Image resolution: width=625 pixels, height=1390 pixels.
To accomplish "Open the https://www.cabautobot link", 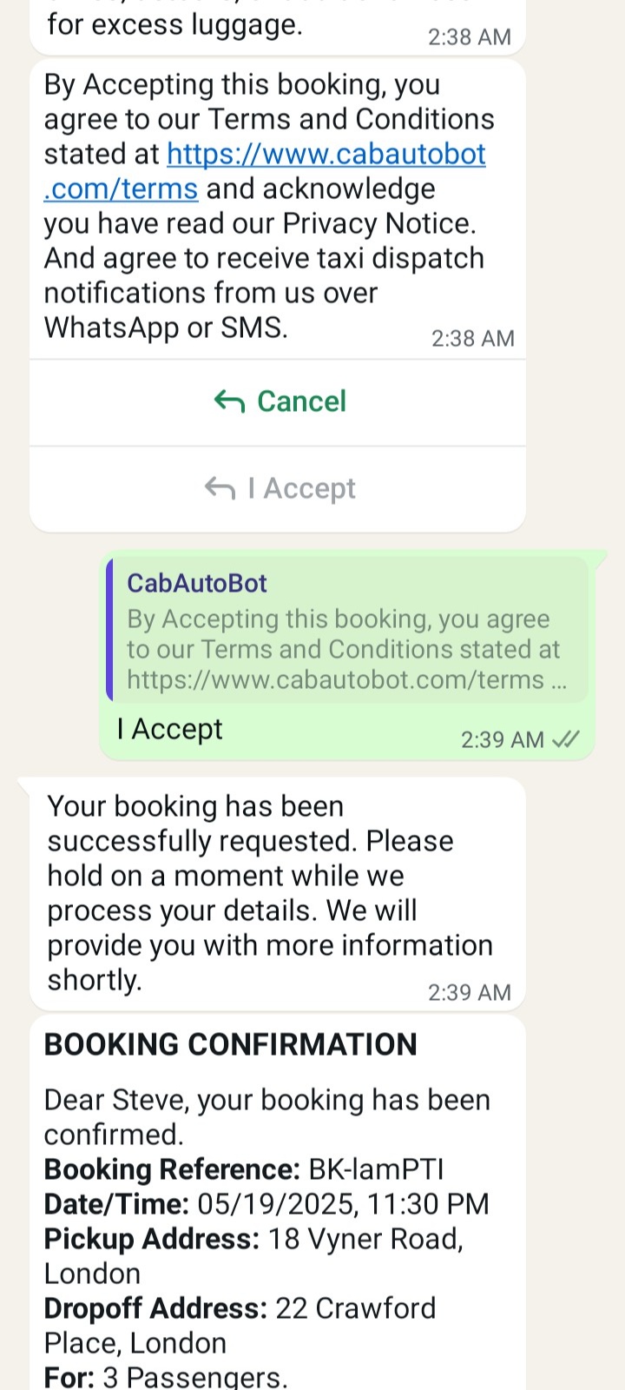I will pyautogui.click(x=326, y=154).
